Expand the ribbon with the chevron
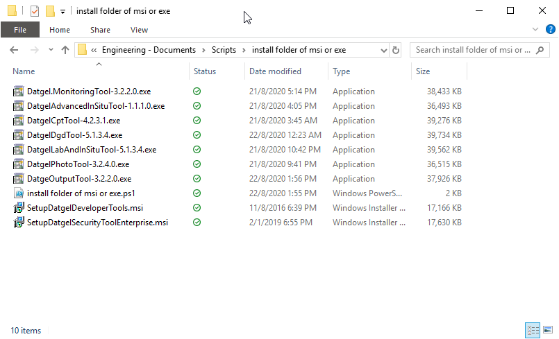 [x=535, y=30]
